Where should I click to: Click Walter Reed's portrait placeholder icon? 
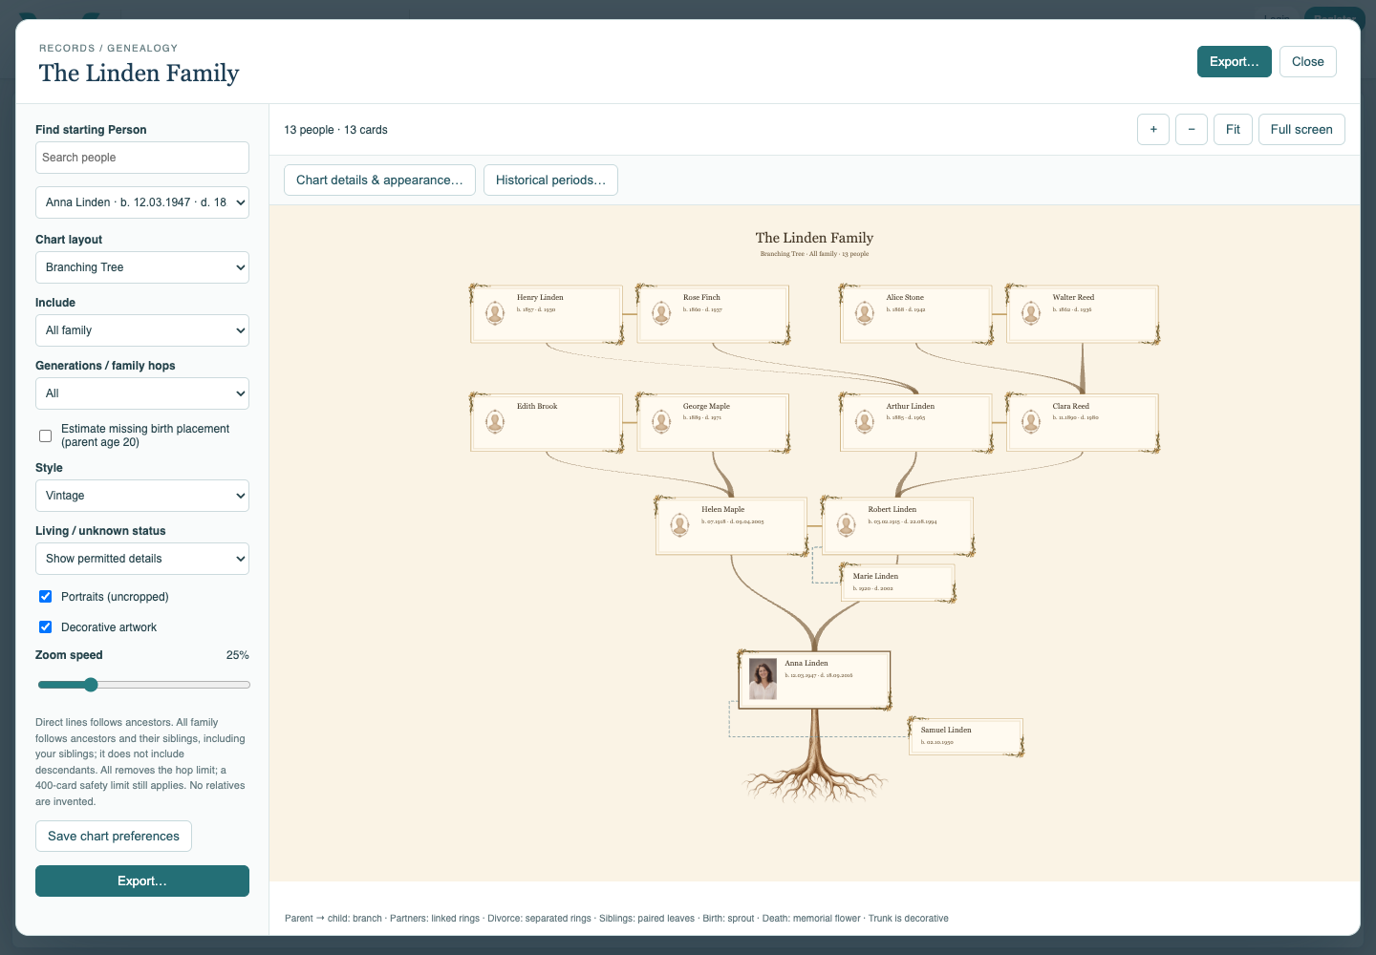1031,313
